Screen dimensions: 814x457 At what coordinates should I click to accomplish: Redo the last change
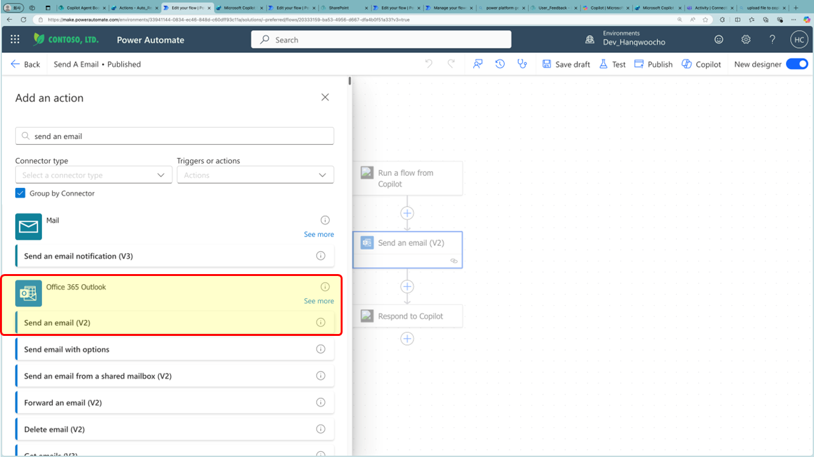point(451,64)
